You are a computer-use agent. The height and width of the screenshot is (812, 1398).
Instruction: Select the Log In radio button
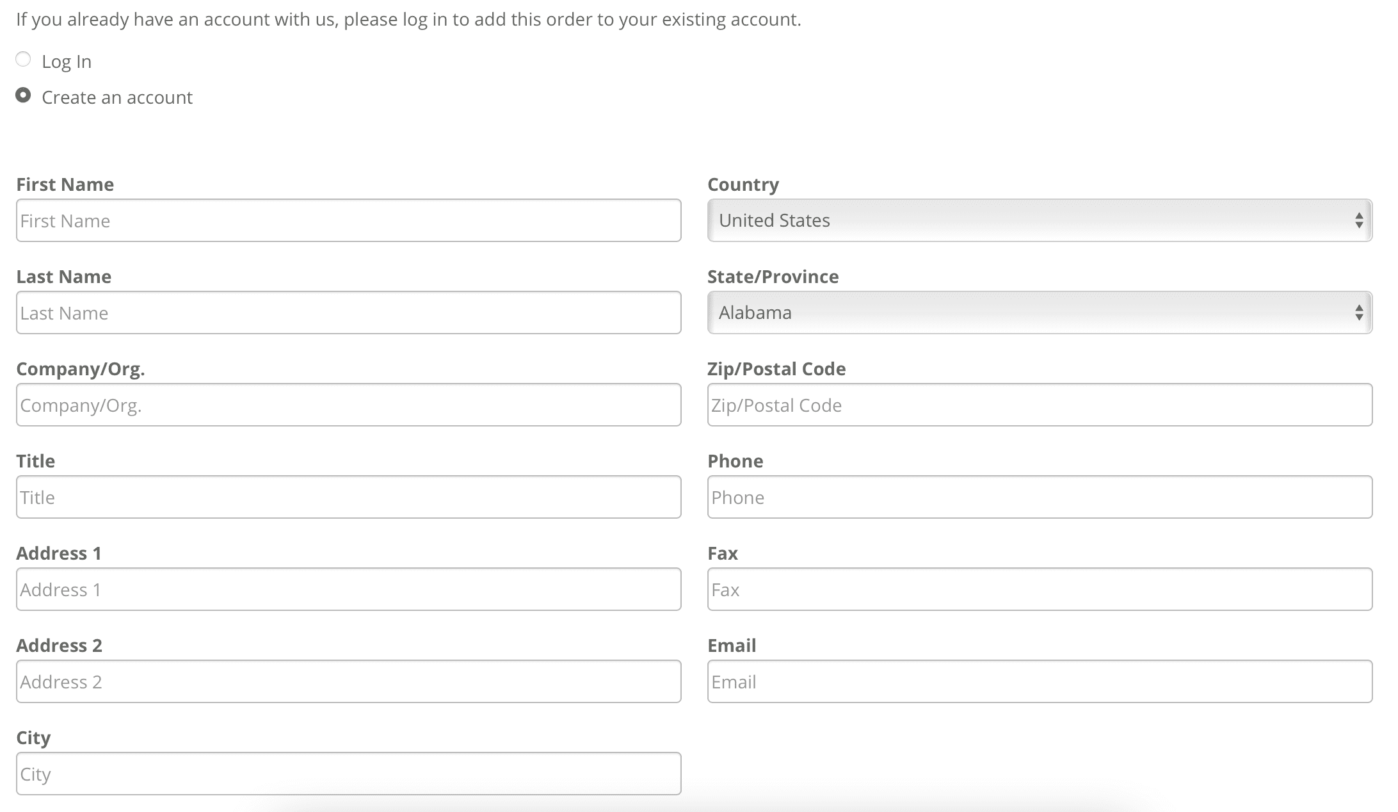(23, 60)
